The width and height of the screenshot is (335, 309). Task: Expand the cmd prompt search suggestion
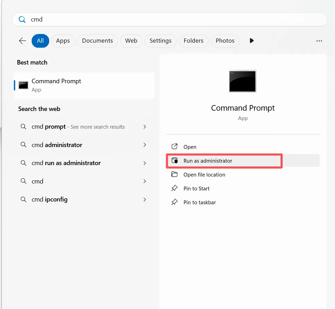(145, 127)
